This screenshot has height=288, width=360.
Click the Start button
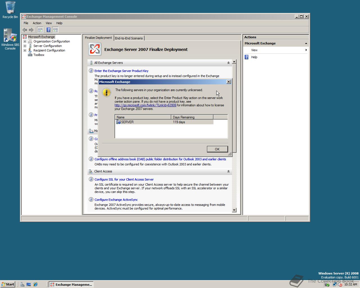pyautogui.click(x=8, y=284)
